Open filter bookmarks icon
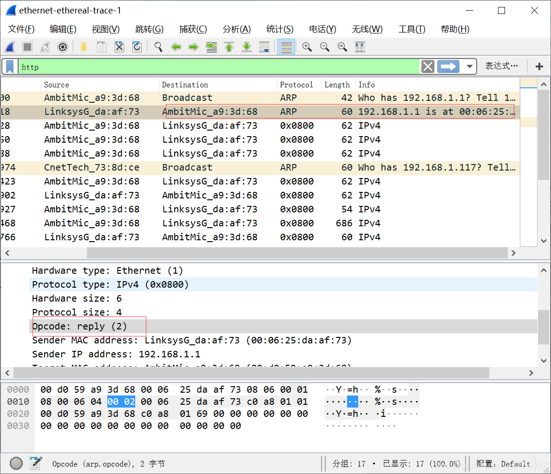Image resolution: width=551 pixels, height=474 pixels. tap(10, 66)
